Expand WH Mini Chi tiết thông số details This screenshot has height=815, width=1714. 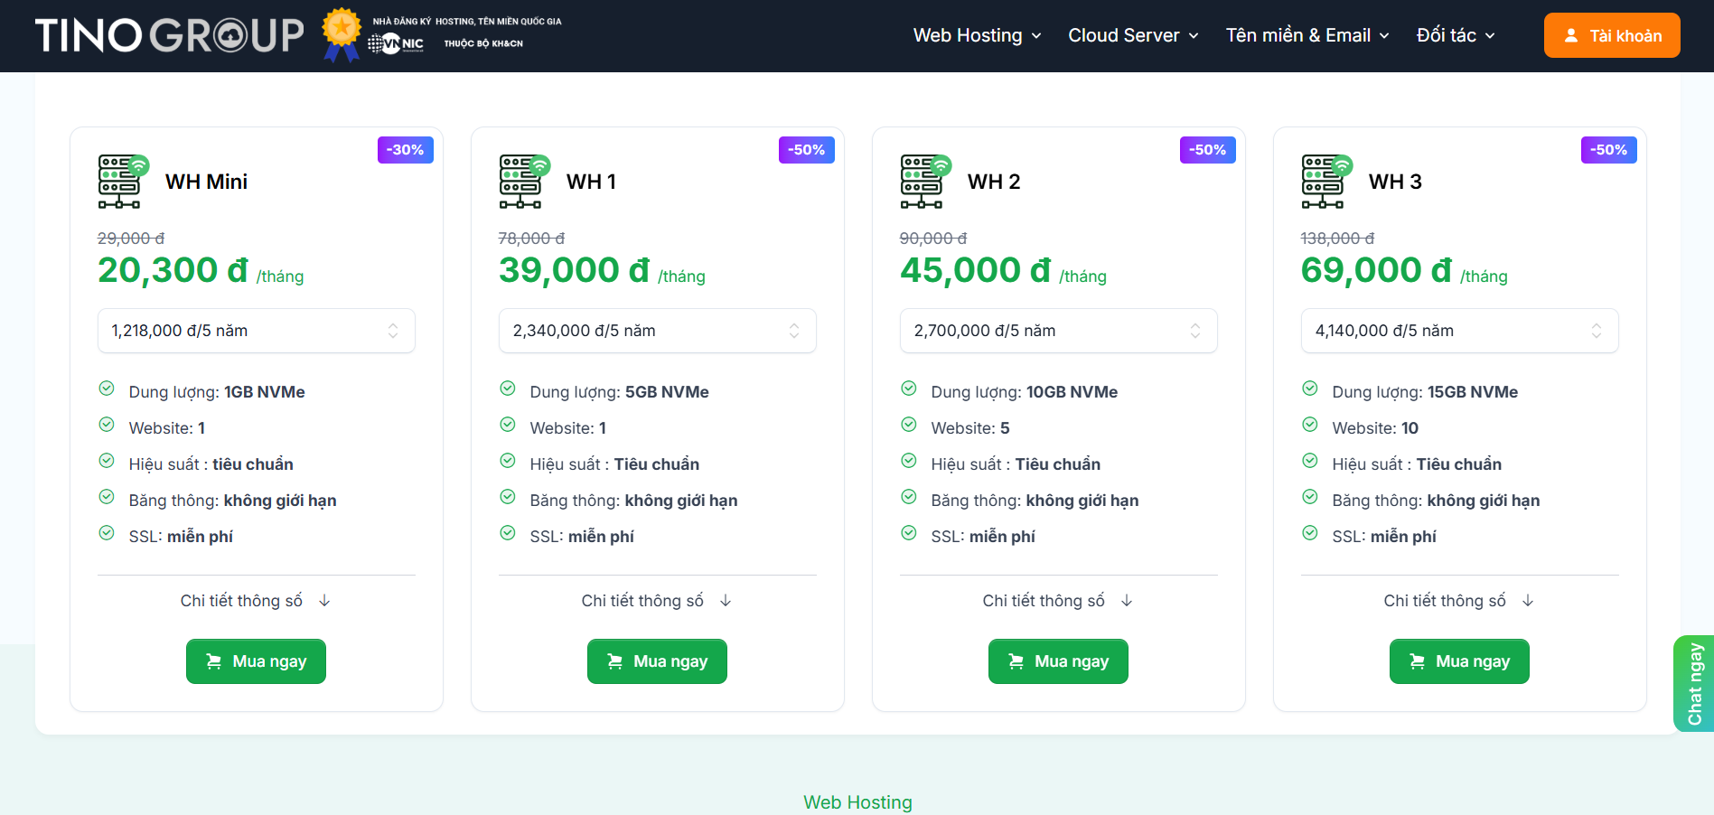coord(255,601)
